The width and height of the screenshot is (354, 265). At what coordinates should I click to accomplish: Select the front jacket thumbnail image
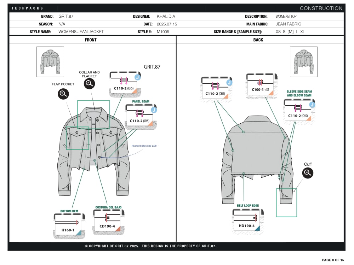tap(50, 62)
